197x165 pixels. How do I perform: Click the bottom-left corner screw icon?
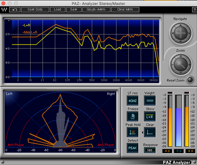pyautogui.click(x=2, y=162)
